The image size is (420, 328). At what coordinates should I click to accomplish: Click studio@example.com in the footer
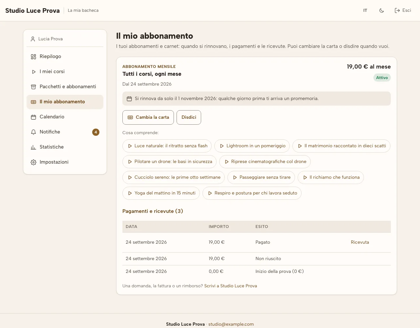[x=231, y=324]
